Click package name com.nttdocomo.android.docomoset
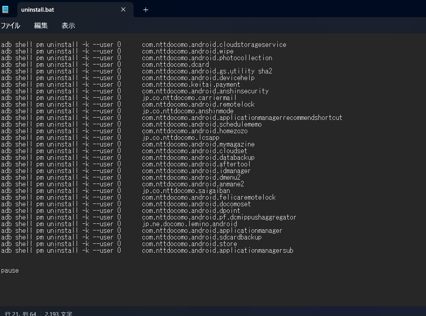This screenshot has height=316, width=426. pos(196,204)
